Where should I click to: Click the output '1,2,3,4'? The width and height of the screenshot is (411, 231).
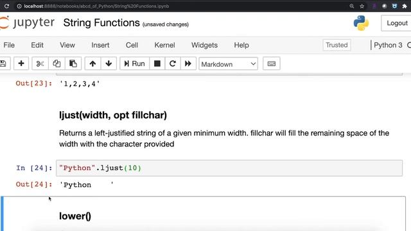click(x=80, y=84)
